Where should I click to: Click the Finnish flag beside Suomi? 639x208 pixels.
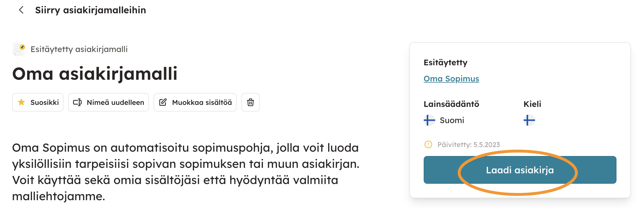pos(429,120)
